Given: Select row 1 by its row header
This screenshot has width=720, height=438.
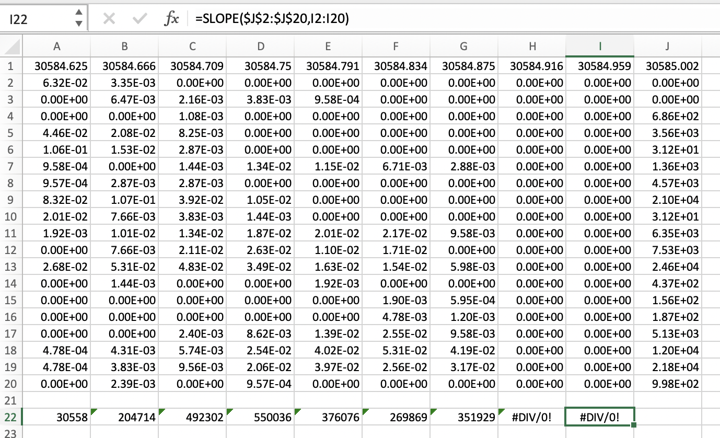Looking at the screenshot, I should point(11,66).
